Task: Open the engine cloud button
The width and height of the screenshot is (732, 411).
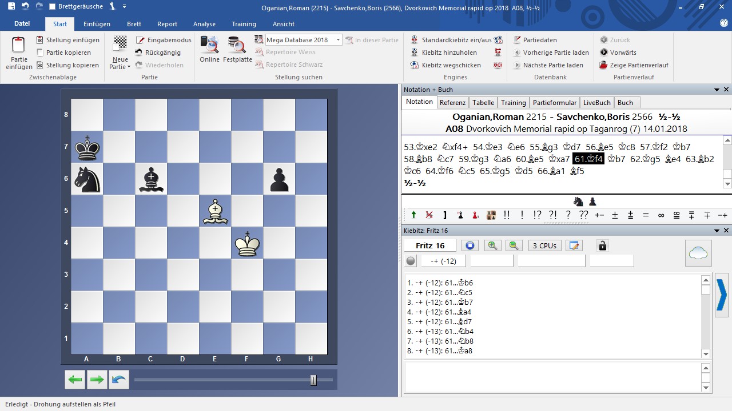Action: 698,253
